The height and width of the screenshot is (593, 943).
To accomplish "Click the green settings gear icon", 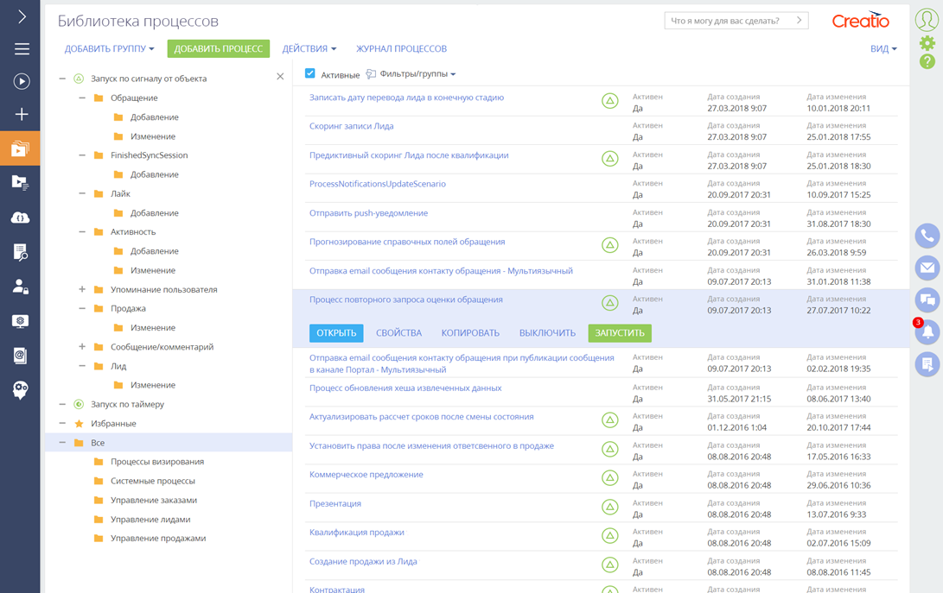I will pos(927,43).
